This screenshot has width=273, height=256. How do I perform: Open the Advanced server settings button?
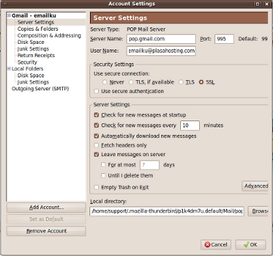pyautogui.click(x=255, y=186)
